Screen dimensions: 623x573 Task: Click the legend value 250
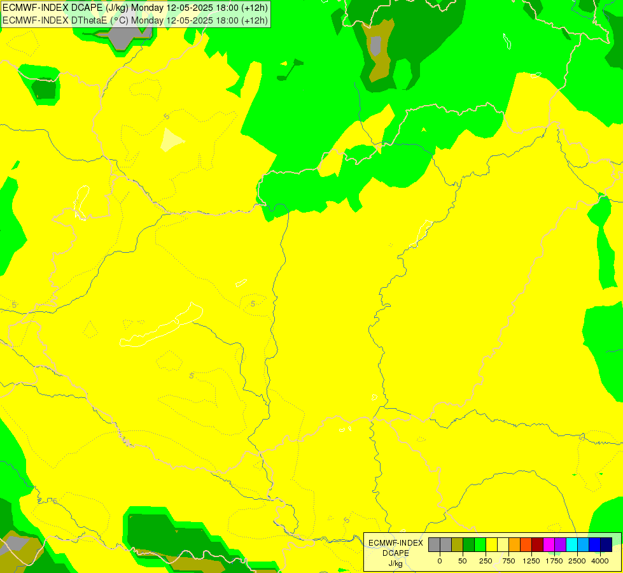[x=486, y=561]
